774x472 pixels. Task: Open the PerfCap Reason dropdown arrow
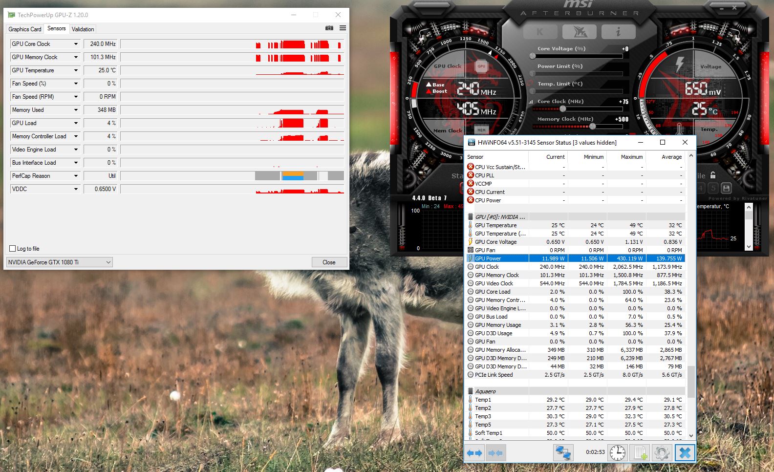tap(76, 176)
